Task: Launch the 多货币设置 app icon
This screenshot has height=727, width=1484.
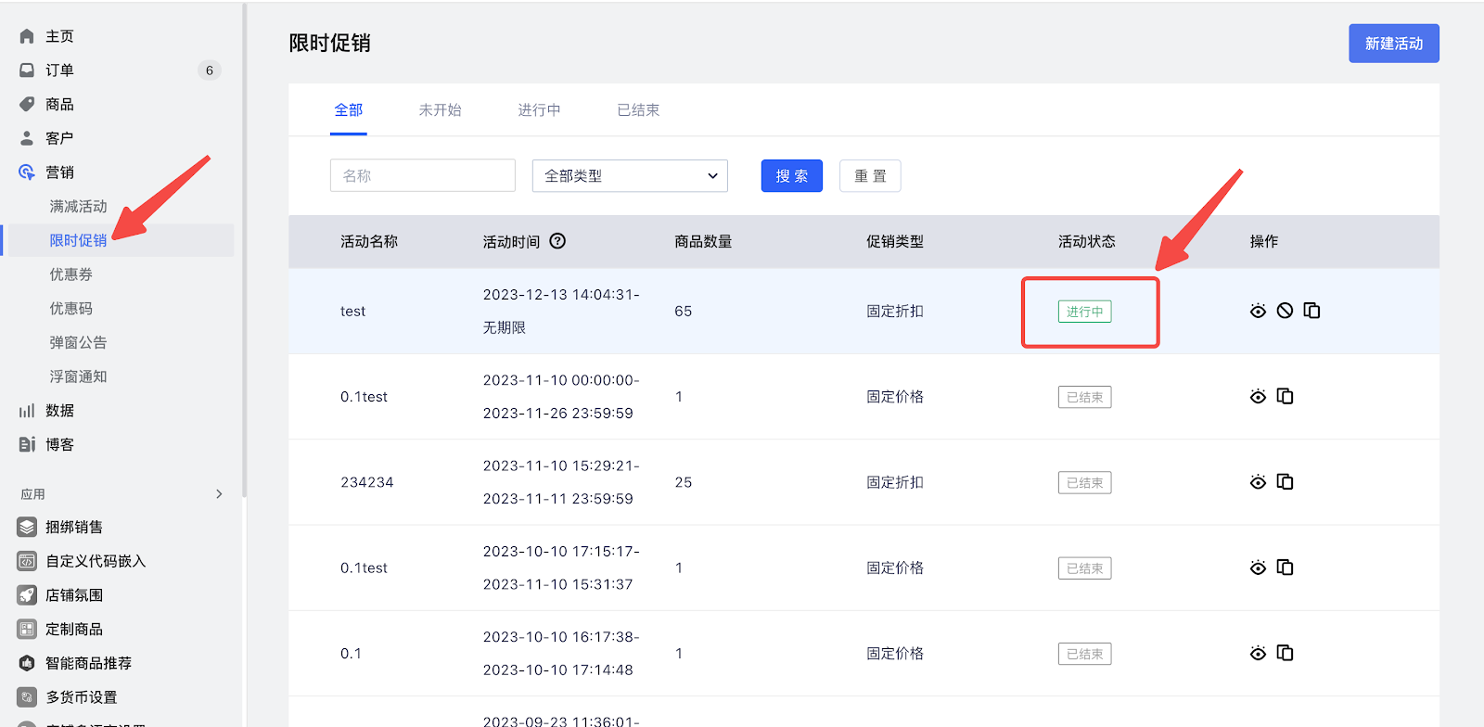Action: pos(27,697)
